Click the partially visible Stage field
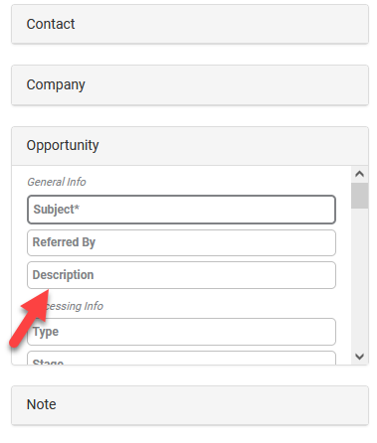This screenshot has width=377, height=443. click(181, 359)
